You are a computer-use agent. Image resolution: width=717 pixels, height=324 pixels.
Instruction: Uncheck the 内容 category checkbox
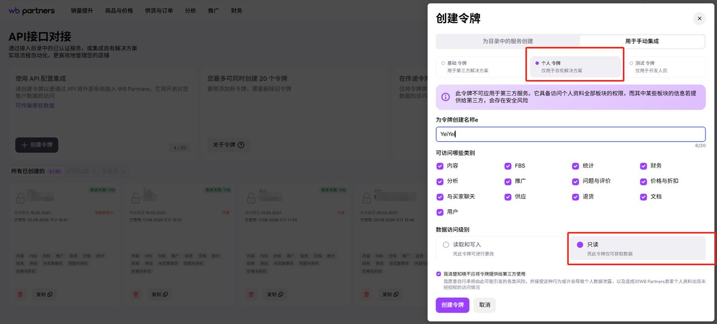tap(440, 166)
